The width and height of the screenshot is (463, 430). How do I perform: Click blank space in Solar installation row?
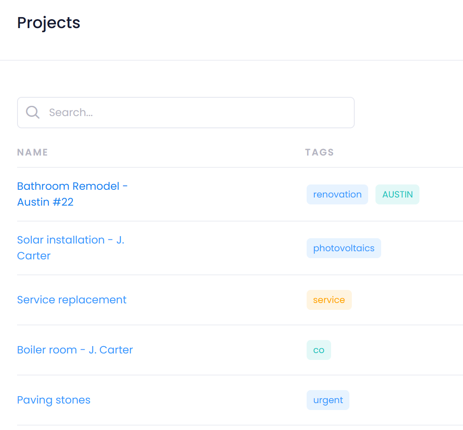[x=216, y=248]
